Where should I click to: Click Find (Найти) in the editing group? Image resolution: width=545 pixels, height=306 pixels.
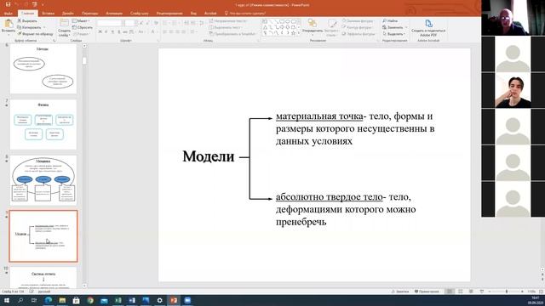click(390, 20)
